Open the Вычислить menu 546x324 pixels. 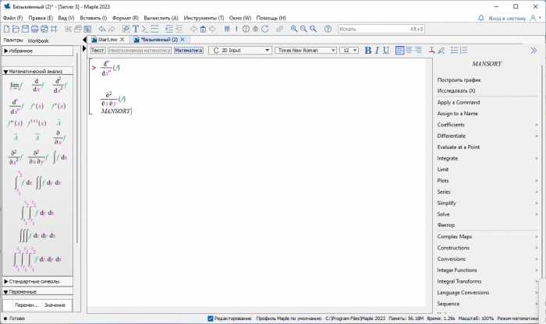pos(161,18)
